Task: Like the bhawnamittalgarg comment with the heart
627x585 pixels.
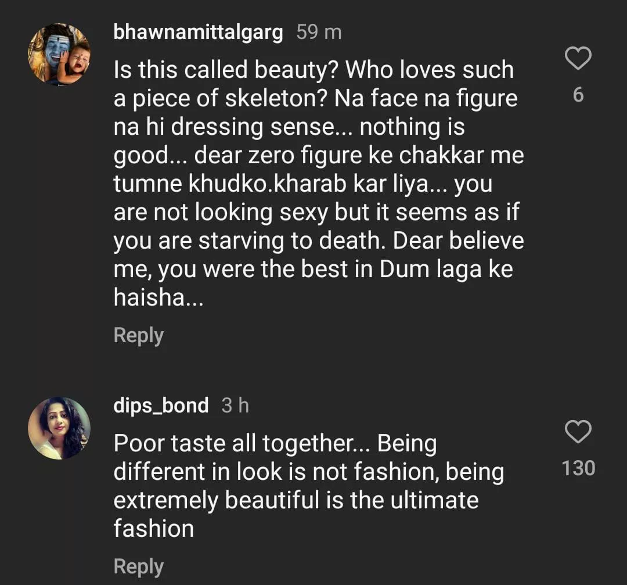Action: [578, 59]
